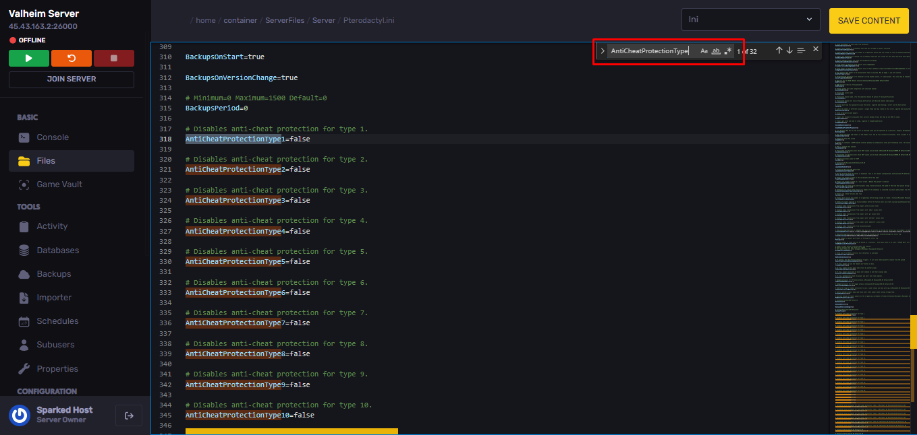
Task: Click the Importer file icon
Action: click(x=24, y=298)
